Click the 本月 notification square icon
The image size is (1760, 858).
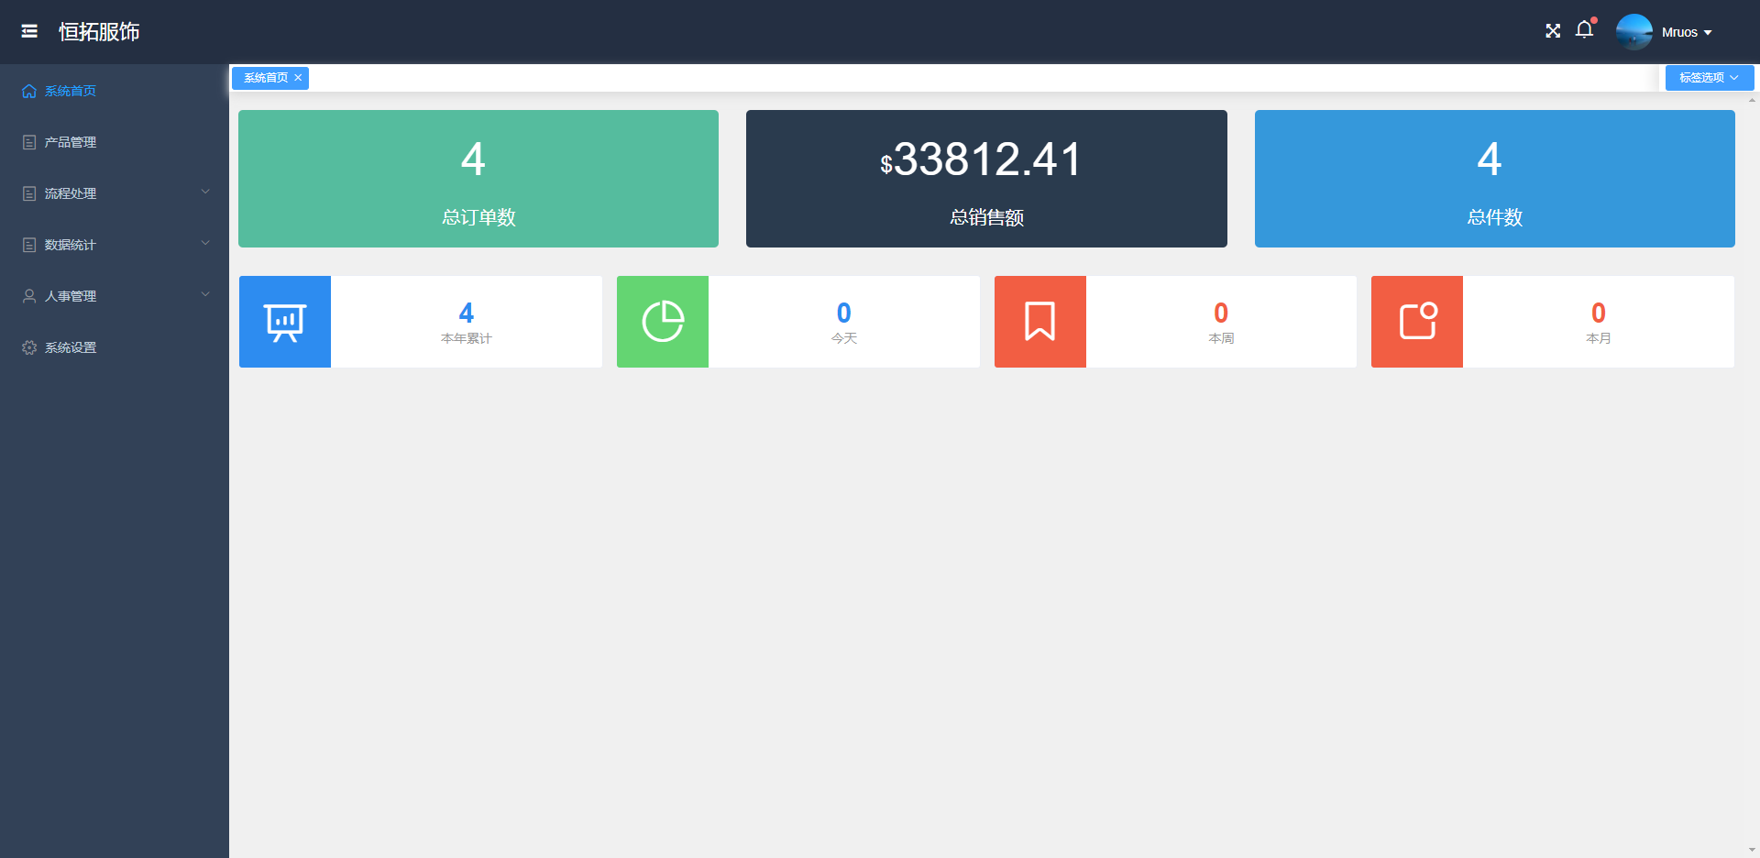(1417, 322)
